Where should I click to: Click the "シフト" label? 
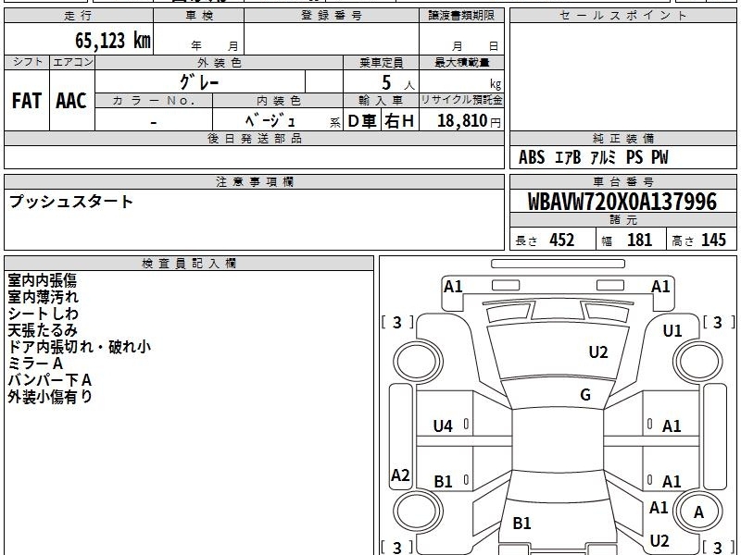tap(27, 62)
